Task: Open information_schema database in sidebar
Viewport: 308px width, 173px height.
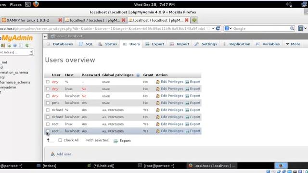Action: coord(14,73)
